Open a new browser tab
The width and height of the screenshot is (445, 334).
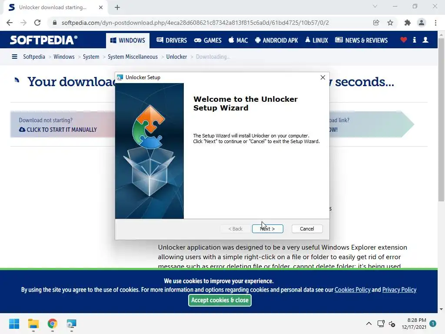tap(117, 7)
